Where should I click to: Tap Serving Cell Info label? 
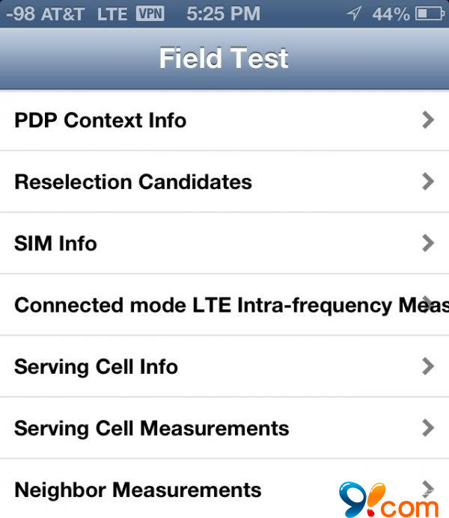point(96,367)
